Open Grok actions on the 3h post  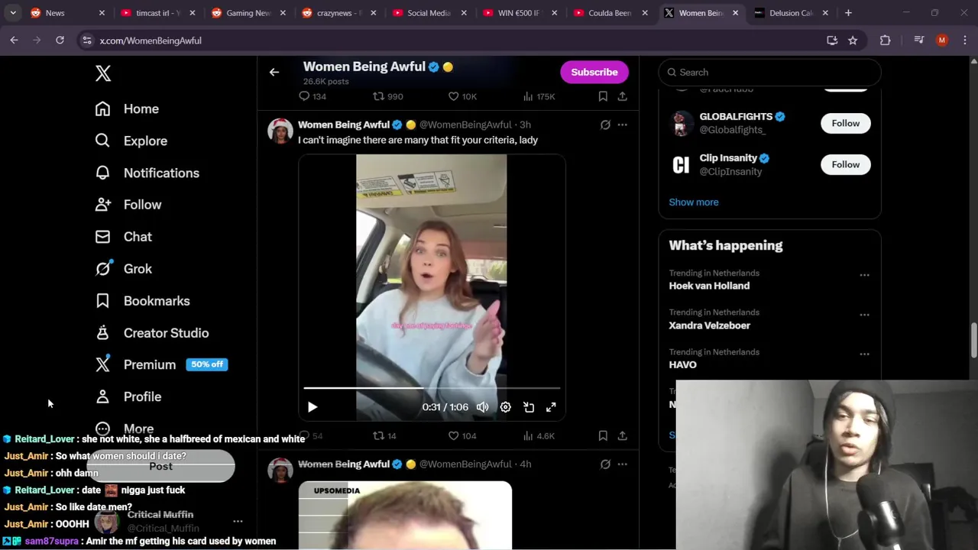pyautogui.click(x=605, y=125)
